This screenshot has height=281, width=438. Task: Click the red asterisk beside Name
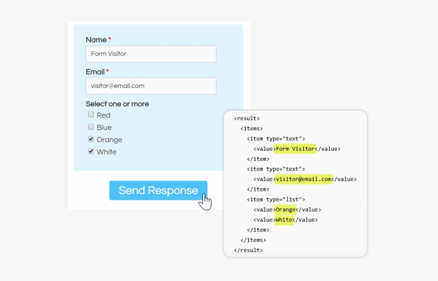coord(110,39)
